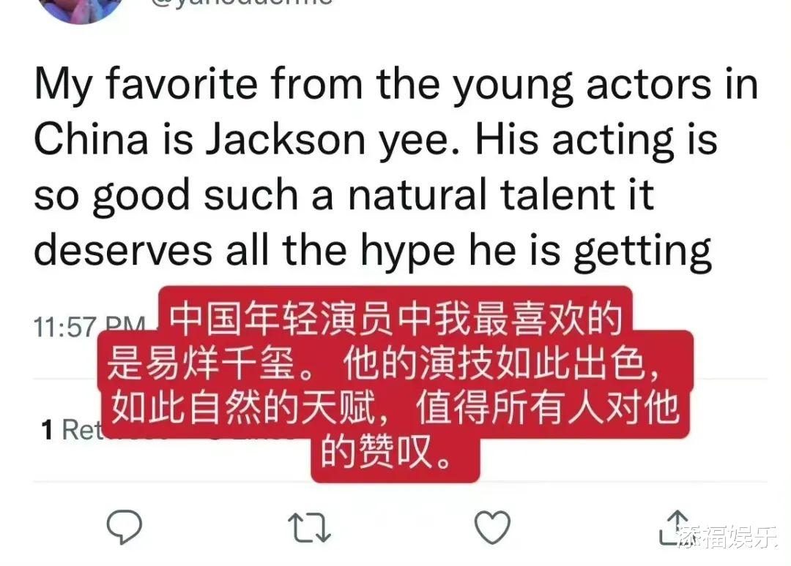Click caption's first line '中国年轻演员中我最喜欢的'

coord(395,320)
